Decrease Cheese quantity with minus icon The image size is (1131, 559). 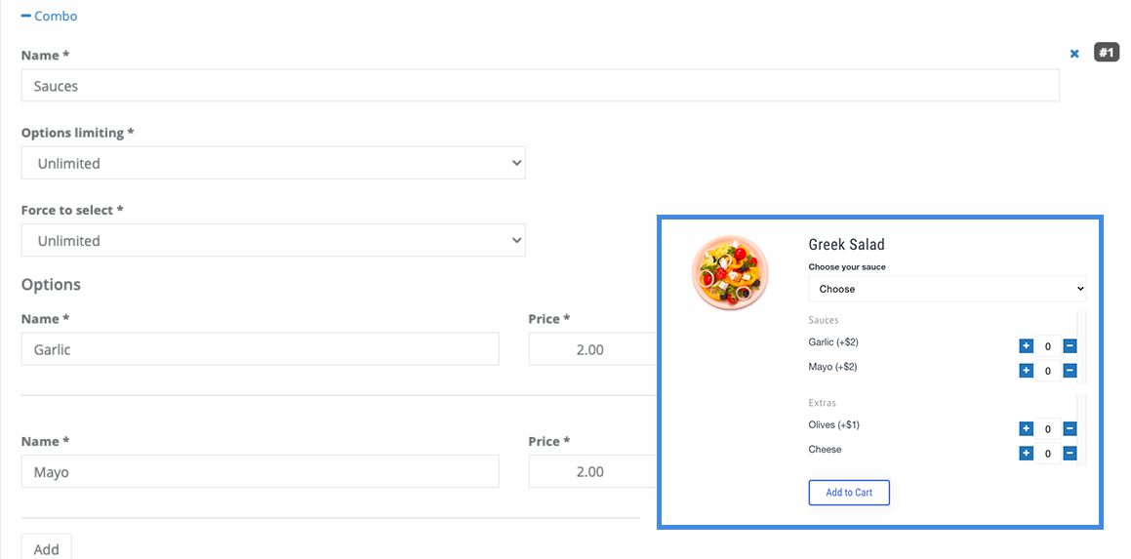tap(1070, 454)
